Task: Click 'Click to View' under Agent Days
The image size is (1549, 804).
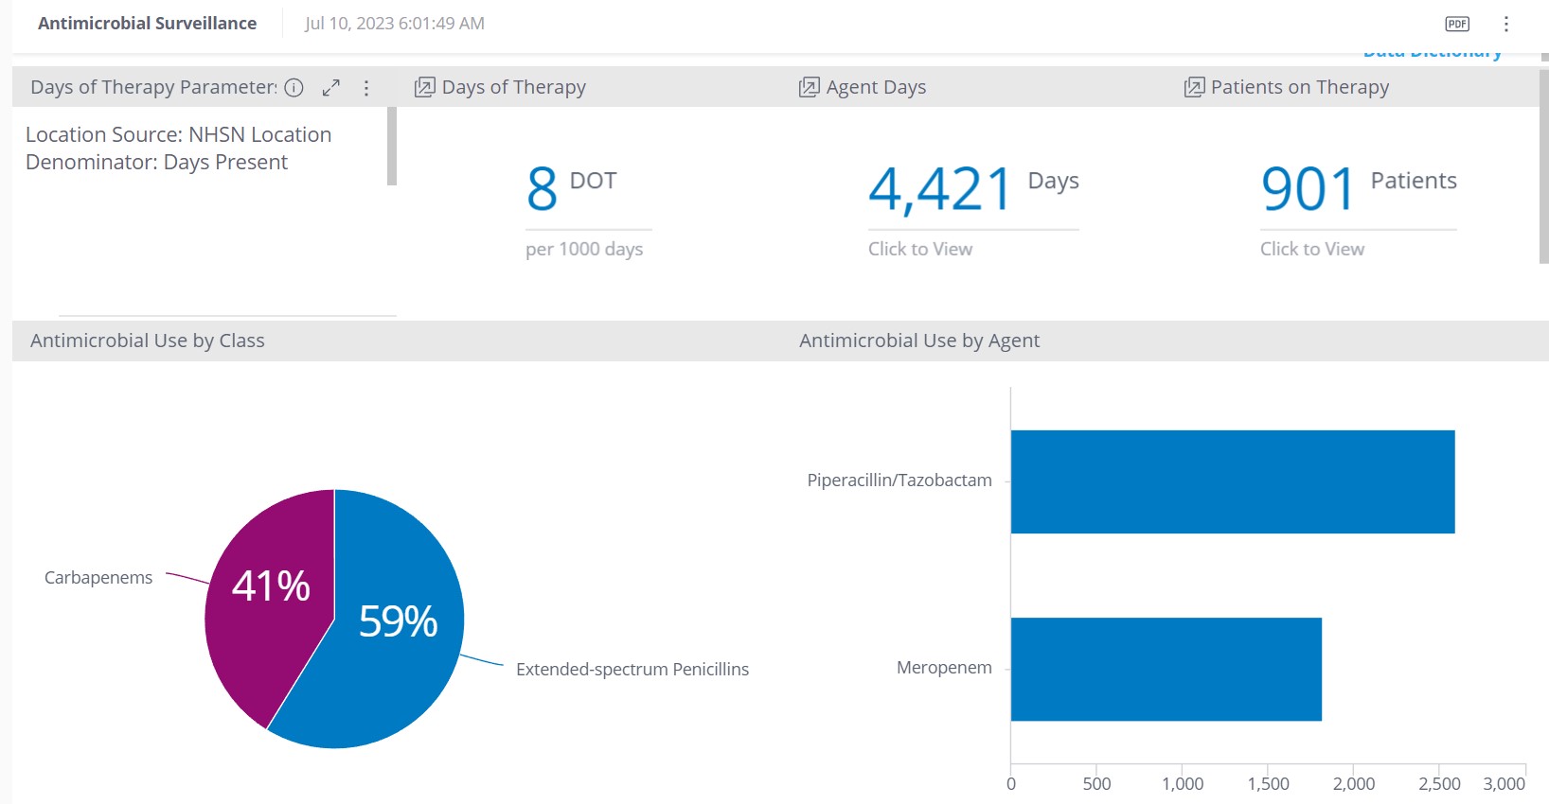Action: point(920,249)
